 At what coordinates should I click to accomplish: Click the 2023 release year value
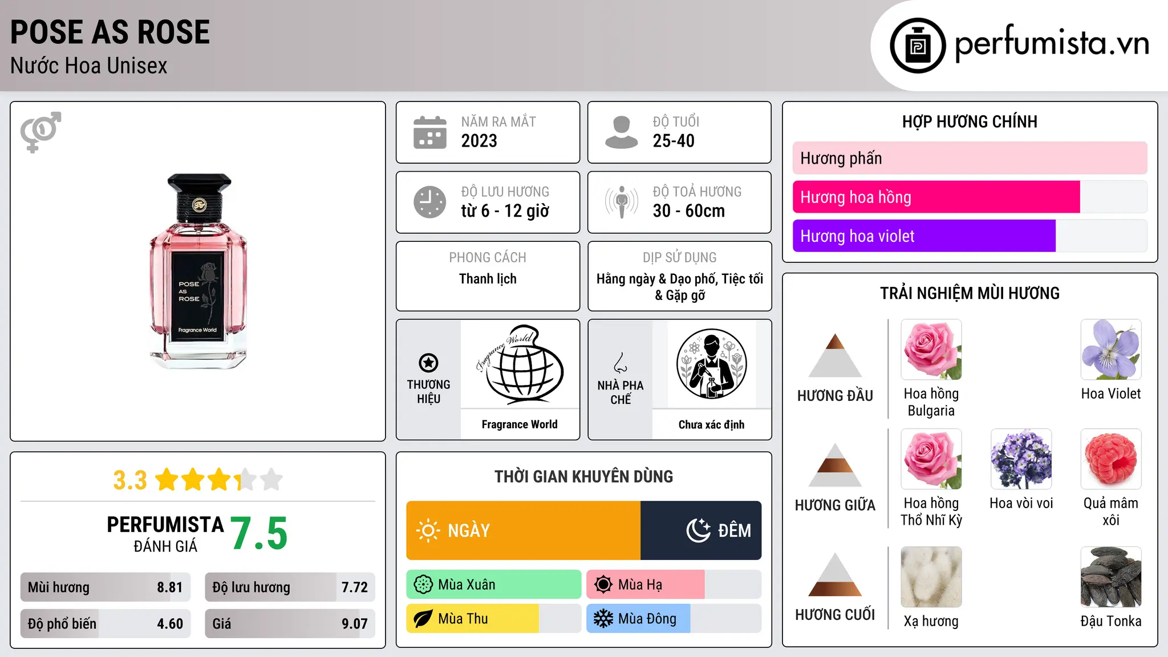tap(479, 141)
